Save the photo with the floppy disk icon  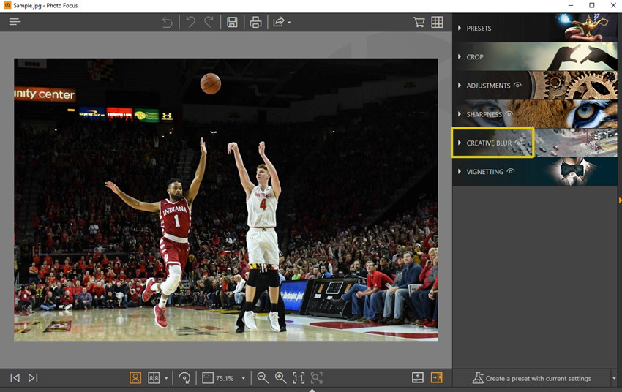tap(232, 22)
